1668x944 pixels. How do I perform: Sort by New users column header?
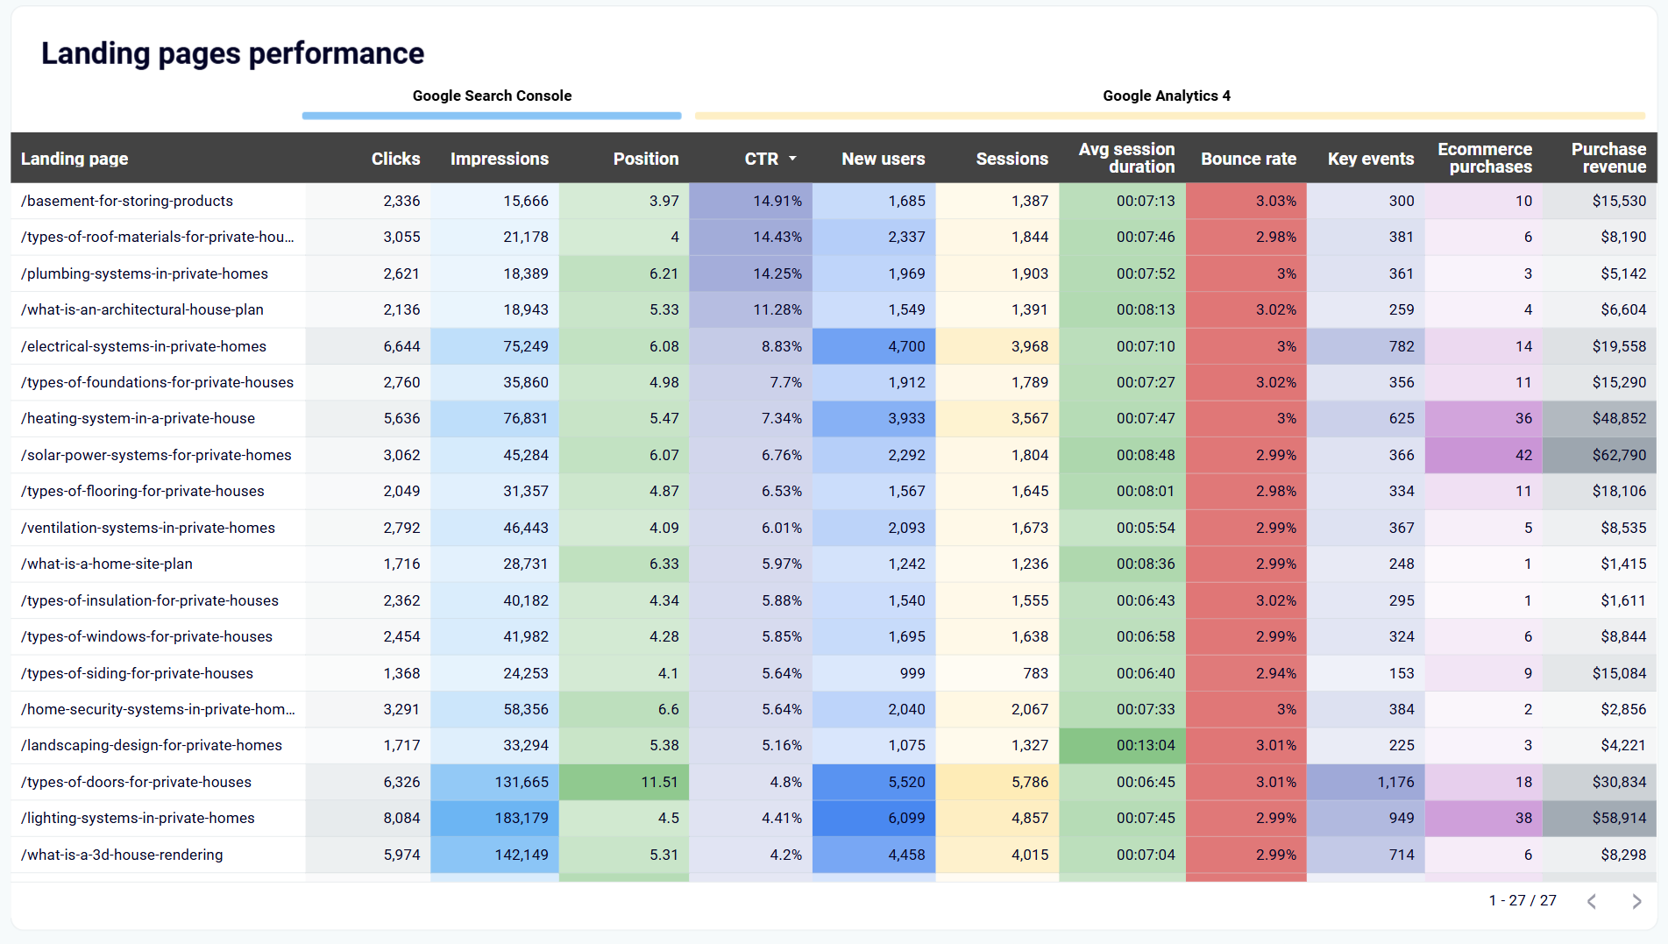pyautogui.click(x=883, y=159)
